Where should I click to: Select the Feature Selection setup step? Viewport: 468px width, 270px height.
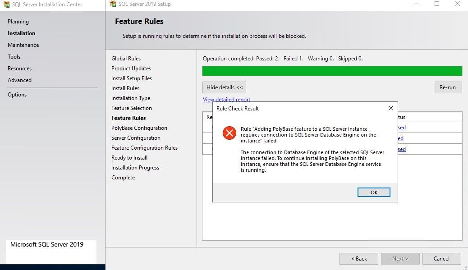131,108
